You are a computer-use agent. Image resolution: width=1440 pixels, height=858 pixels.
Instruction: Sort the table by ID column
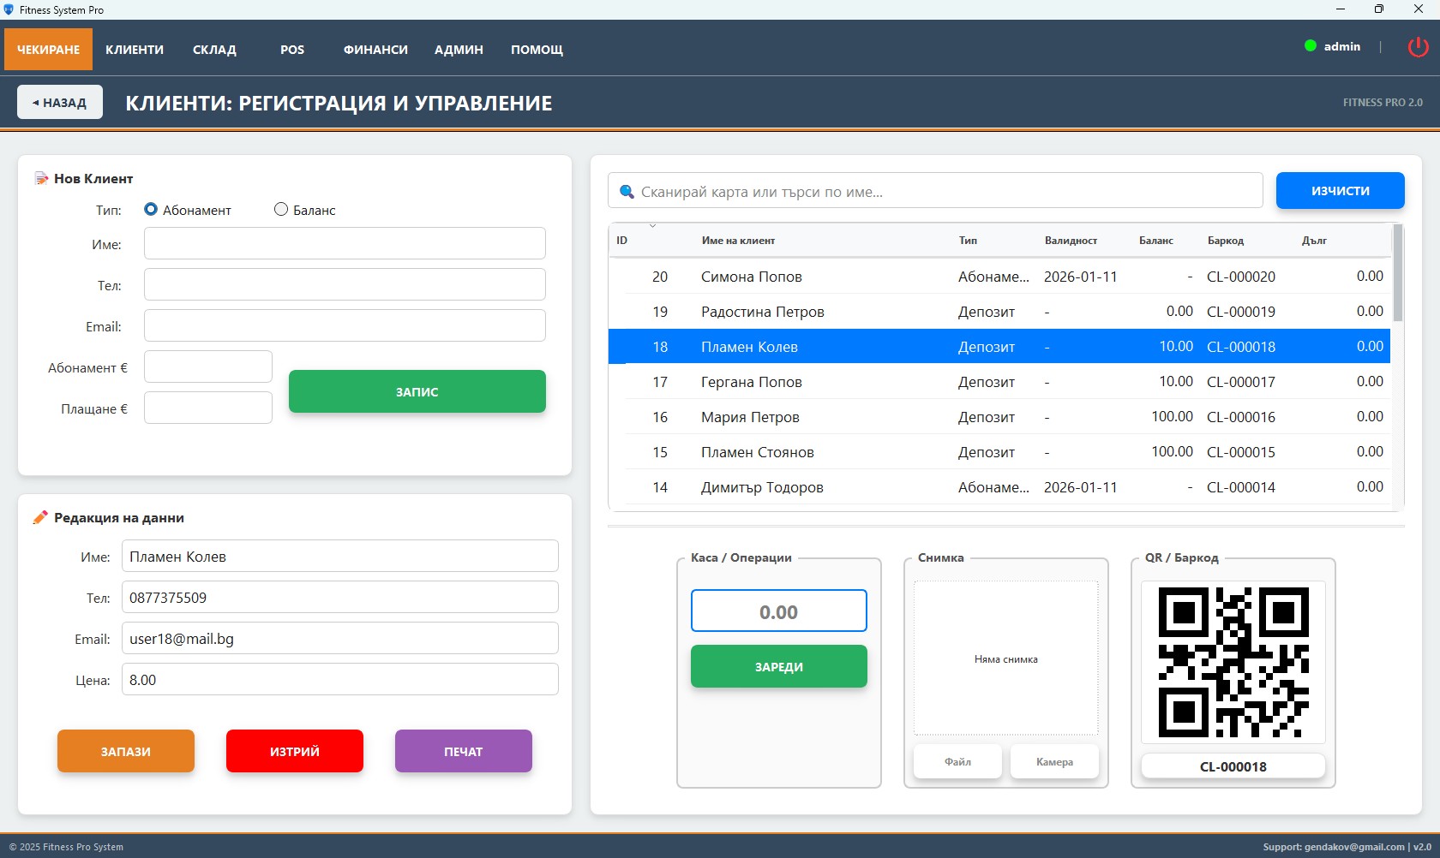[x=622, y=241]
